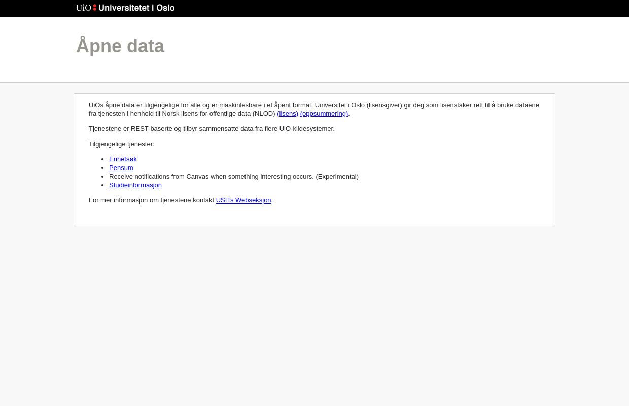Click the Åpne data page heading
Viewport: 629px width, 406px height.
pyautogui.click(x=120, y=46)
